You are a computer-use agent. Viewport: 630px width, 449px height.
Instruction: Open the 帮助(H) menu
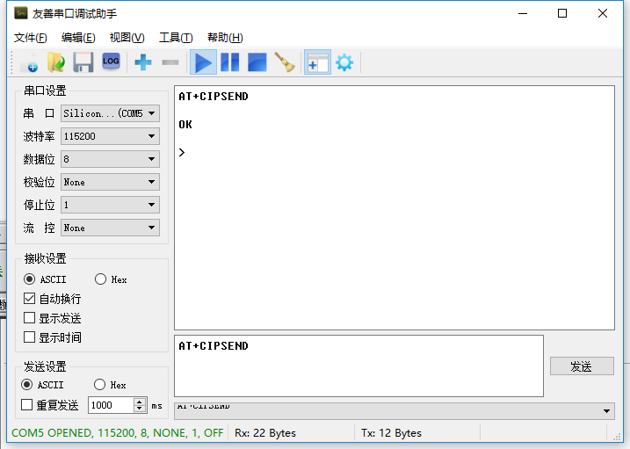click(x=225, y=38)
